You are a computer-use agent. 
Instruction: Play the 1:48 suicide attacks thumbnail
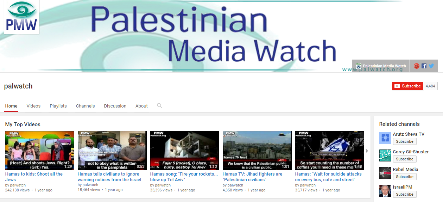pos(330,151)
